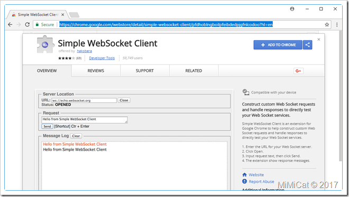Click the Simple WebSocket Client puzzle icon
This screenshot has width=349, height=197.
click(45, 44)
